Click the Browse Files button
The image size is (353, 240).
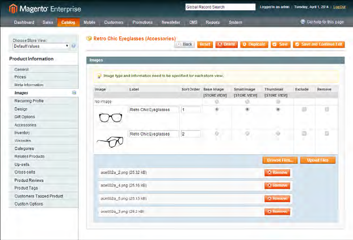pos(280,160)
